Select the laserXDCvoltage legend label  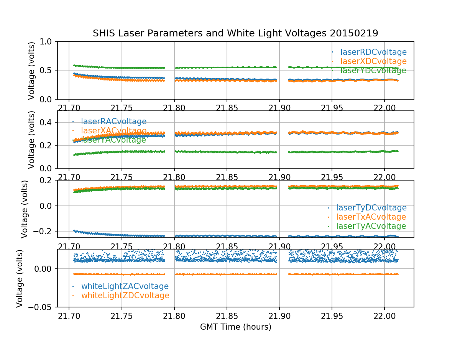pyautogui.click(x=373, y=61)
